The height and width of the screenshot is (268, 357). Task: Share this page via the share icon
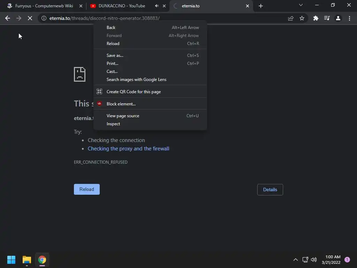(291, 18)
